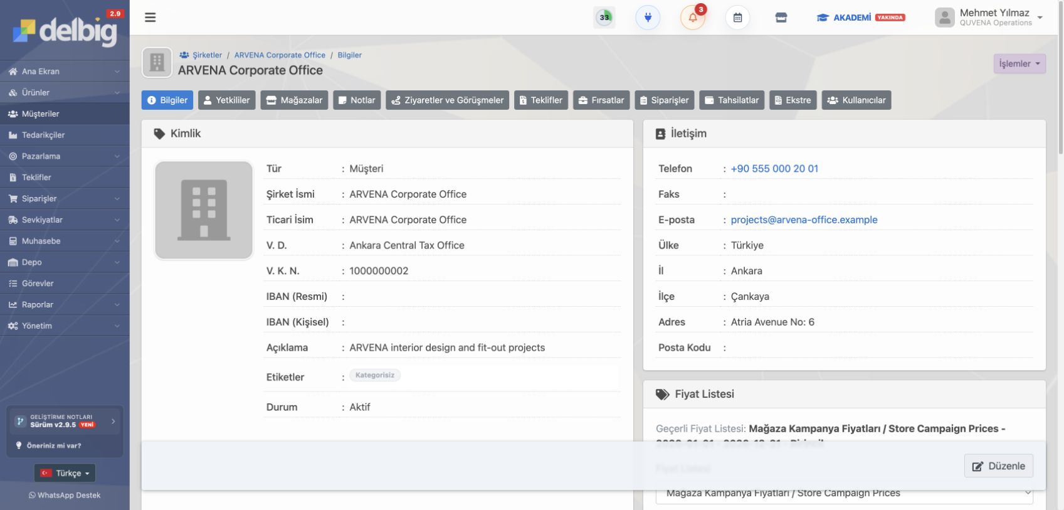Screen dimensions: 1064x510
Task: Open the notifications bell icon
Action: pos(693,18)
